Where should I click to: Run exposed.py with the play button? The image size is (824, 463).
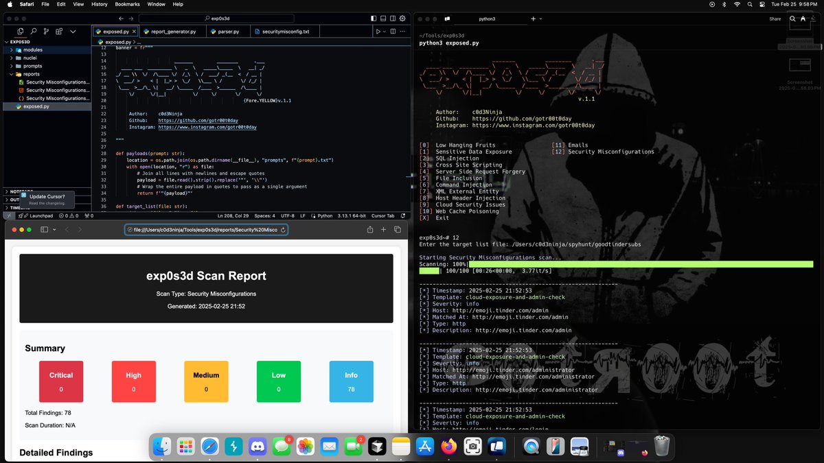click(x=378, y=32)
